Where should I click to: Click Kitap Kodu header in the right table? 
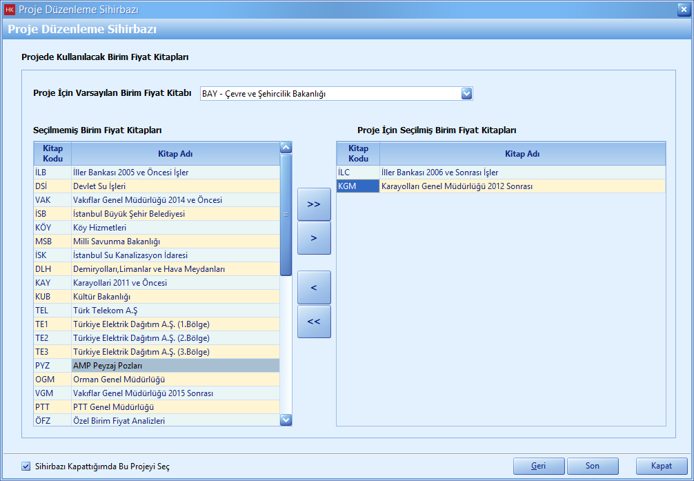pos(358,153)
